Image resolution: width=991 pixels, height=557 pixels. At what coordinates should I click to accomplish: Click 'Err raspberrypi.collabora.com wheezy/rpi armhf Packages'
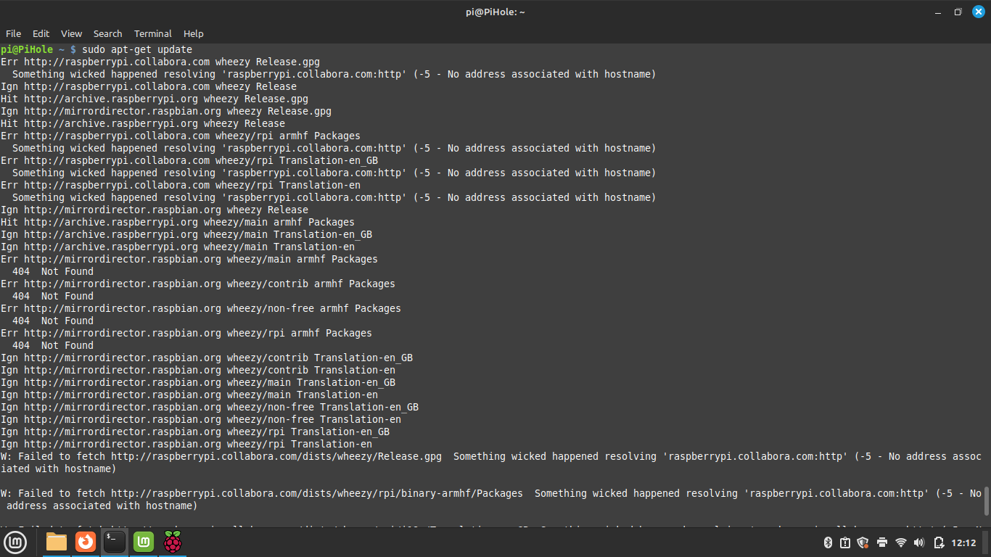point(181,136)
